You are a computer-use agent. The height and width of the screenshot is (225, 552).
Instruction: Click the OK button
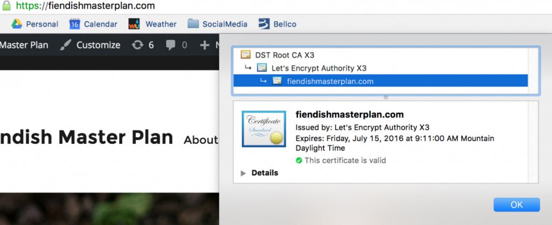(516, 205)
